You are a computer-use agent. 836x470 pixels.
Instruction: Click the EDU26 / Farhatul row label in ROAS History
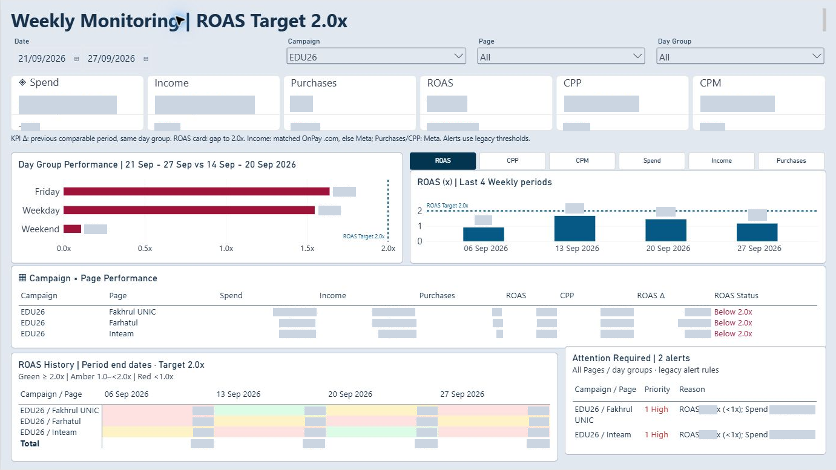[51, 422]
